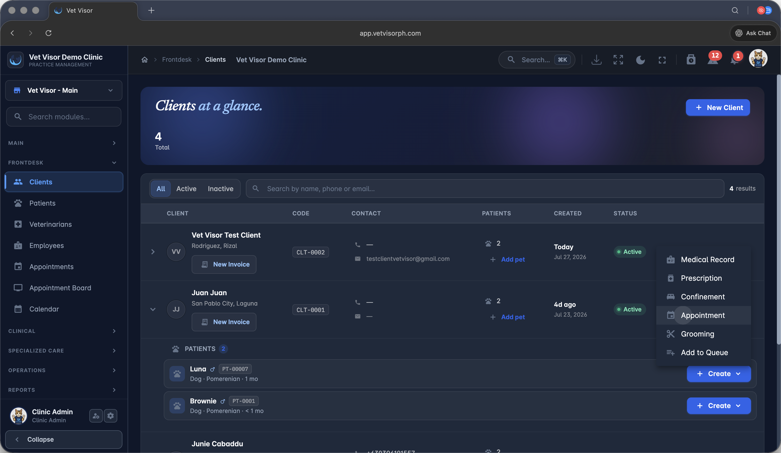Viewport: 781px width, 453px height.
Task: Collapse Juan Juan client row
Action: pyautogui.click(x=153, y=309)
